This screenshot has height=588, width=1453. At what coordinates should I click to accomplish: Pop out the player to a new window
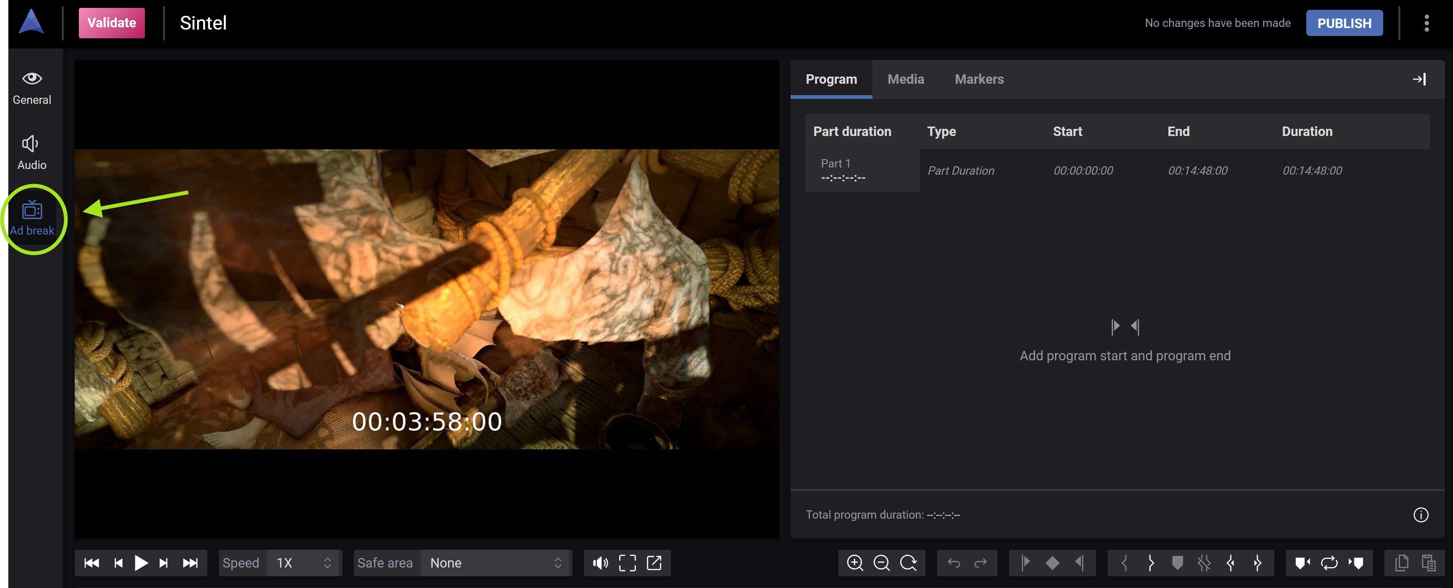tap(654, 563)
